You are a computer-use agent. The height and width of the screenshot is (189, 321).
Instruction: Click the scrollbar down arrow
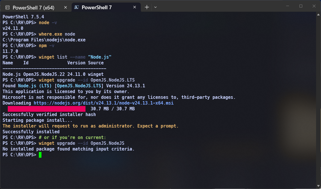pyautogui.click(x=318, y=186)
